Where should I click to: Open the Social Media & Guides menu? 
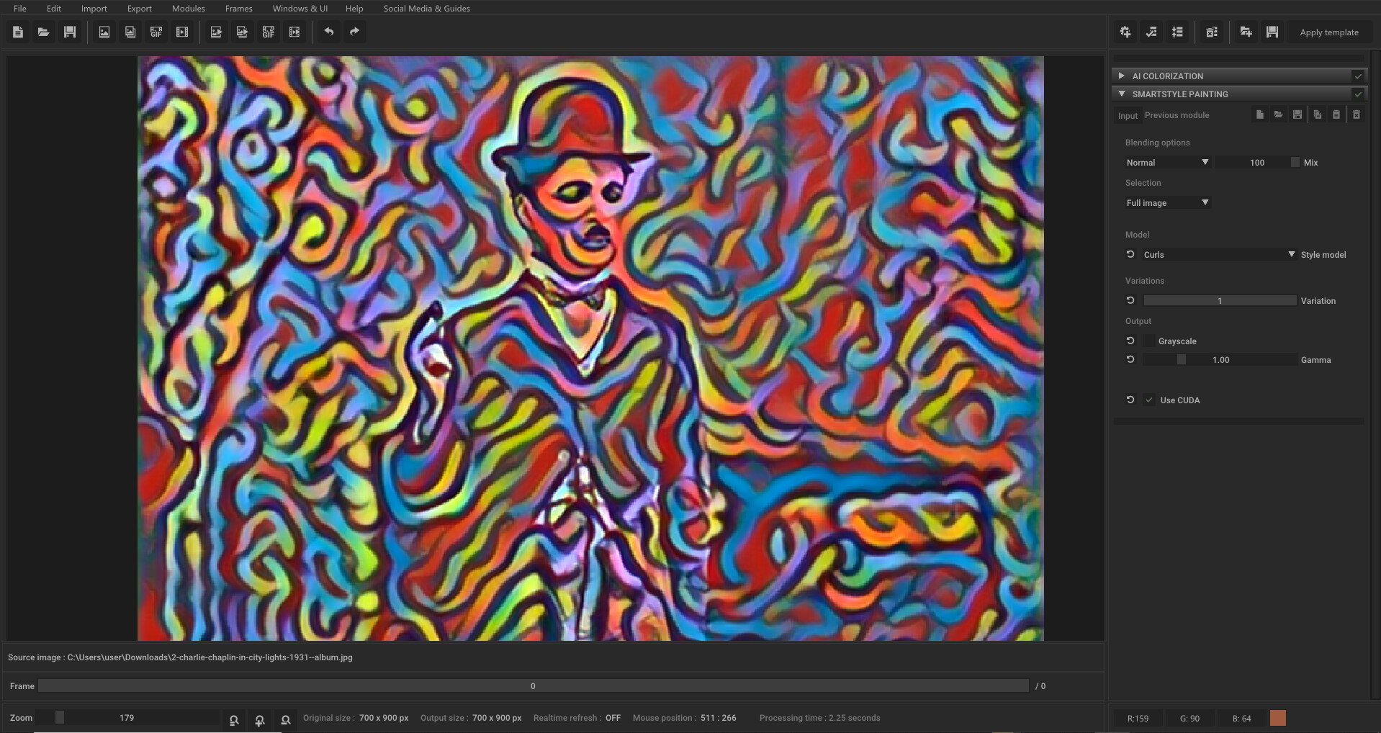click(426, 8)
